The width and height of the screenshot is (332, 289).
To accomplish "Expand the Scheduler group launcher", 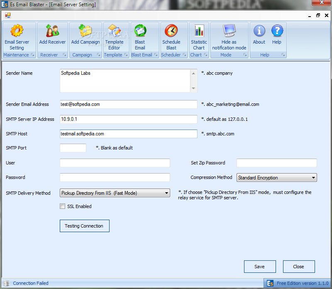I will click(184, 55).
